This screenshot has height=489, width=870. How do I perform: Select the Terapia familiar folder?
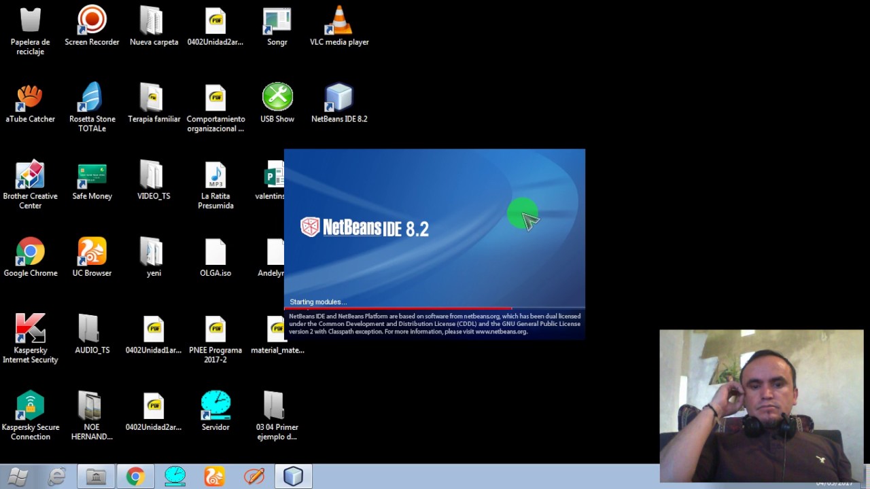[154, 103]
